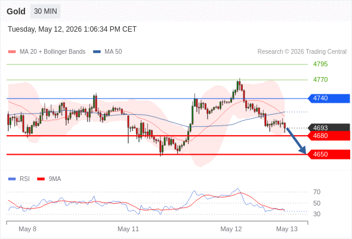Click the RSI 50 axis label
The width and height of the screenshot is (352, 239).
(x=317, y=203)
